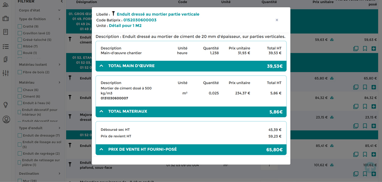382x182 pixels.
Task: Open price detail icon beside 59,63 €
Action: tap(332, 40)
